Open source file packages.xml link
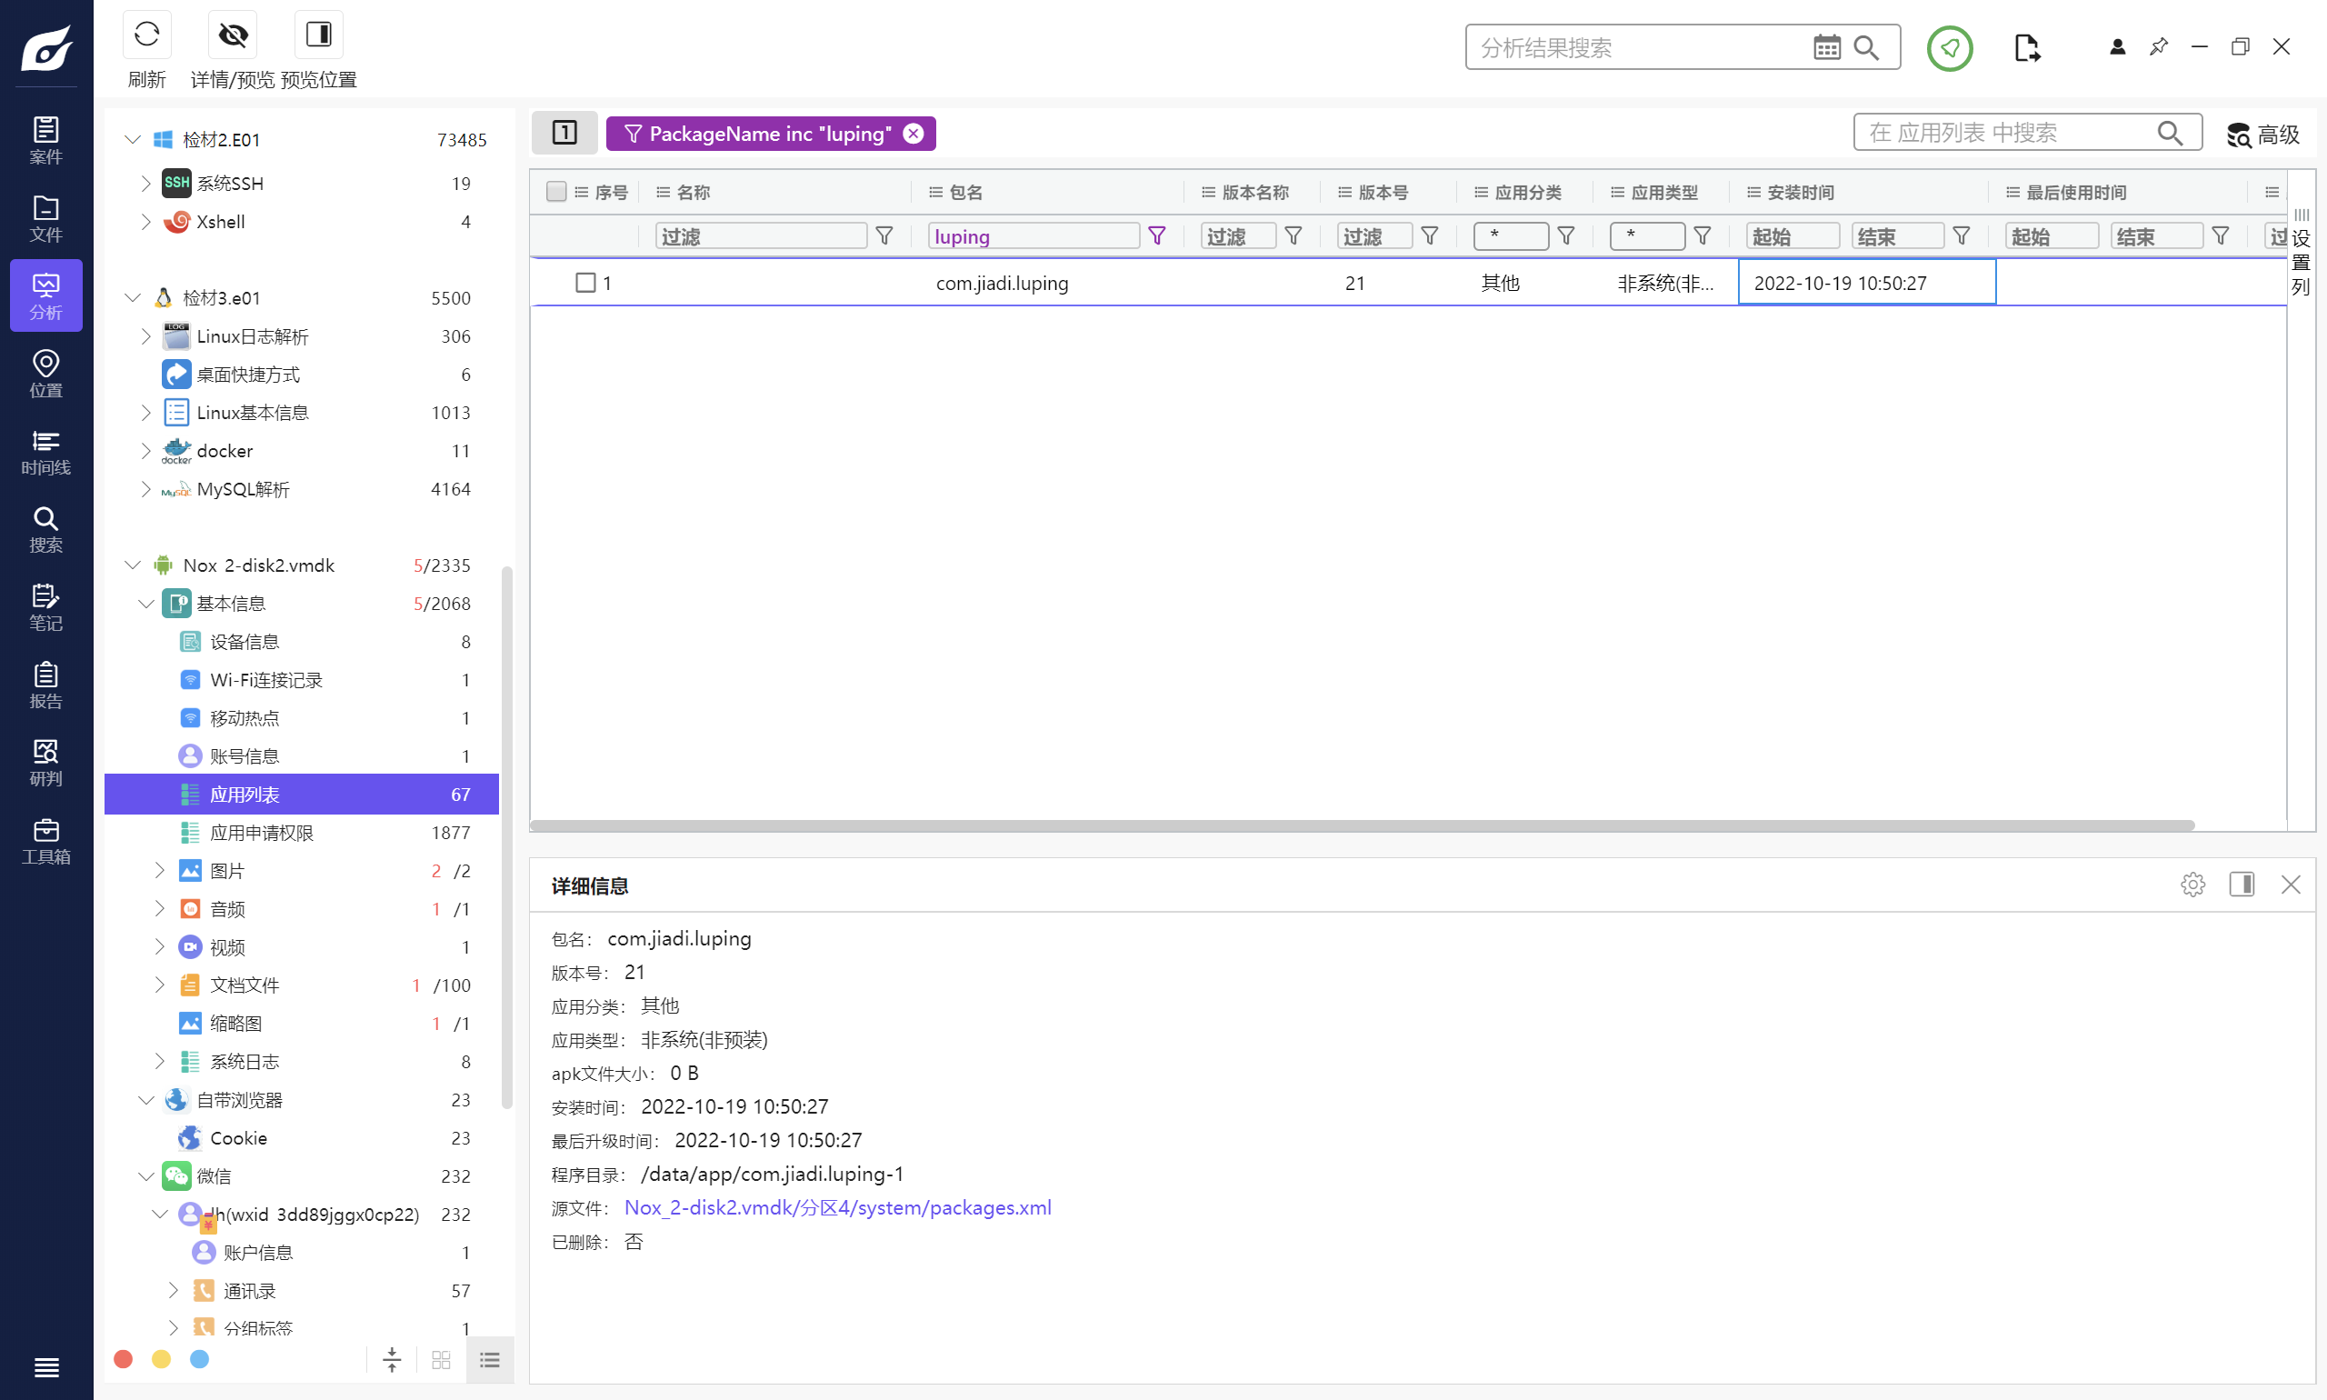The height and width of the screenshot is (1400, 2327). (837, 1207)
